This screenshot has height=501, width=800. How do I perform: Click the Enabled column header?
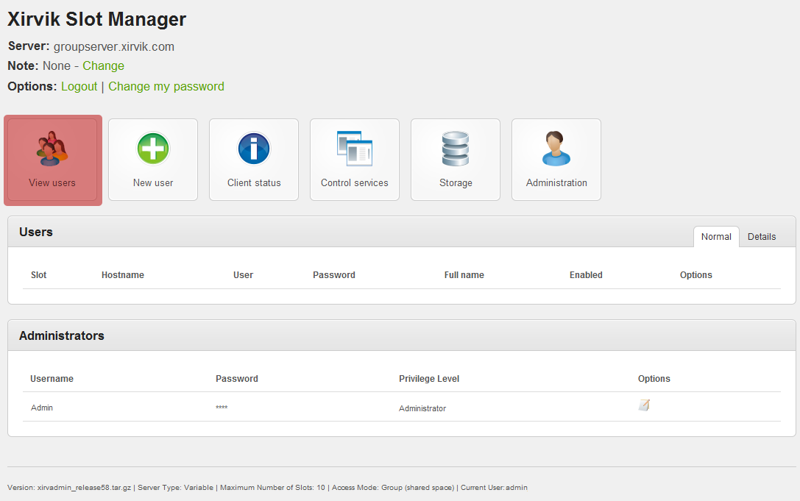pyautogui.click(x=586, y=275)
